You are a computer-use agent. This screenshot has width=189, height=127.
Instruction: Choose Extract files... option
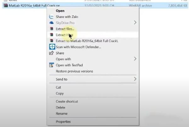tap(65, 29)
